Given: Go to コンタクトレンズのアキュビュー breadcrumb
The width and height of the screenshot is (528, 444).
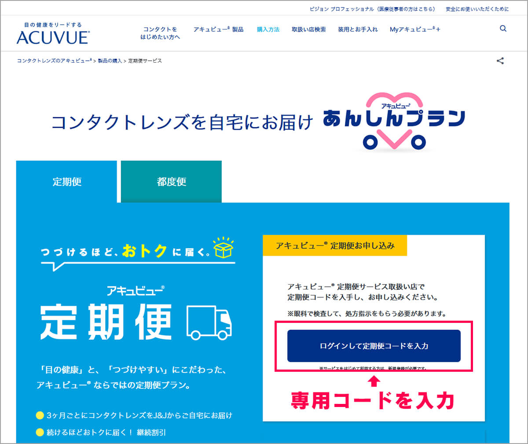Looking at the screenshot, I should 55,61.
